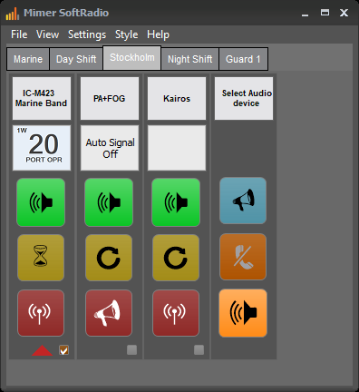Click the red antenna transmit button under Kairos
359x392 pixels.
(x=176, y=313)
